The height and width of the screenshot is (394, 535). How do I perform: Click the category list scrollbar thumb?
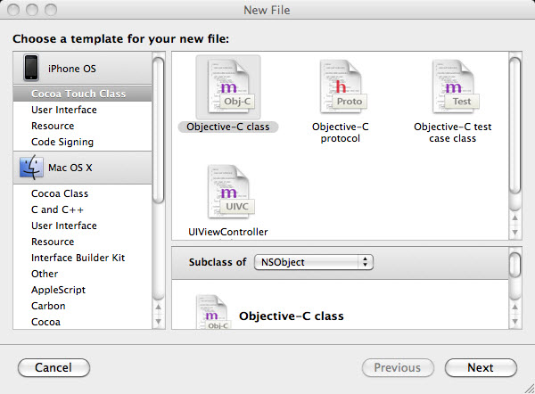pyautogui.click(x=159, y=130)
